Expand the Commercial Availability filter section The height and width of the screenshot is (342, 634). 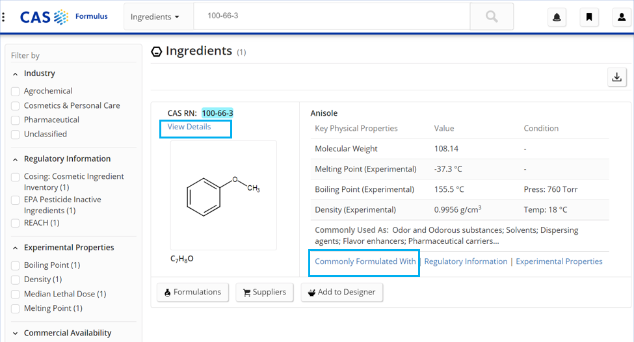pos(16,334)
